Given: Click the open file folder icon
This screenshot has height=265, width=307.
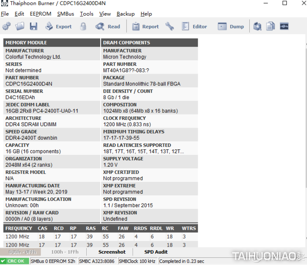Looking at the screenshot, I should pos(20,26).
